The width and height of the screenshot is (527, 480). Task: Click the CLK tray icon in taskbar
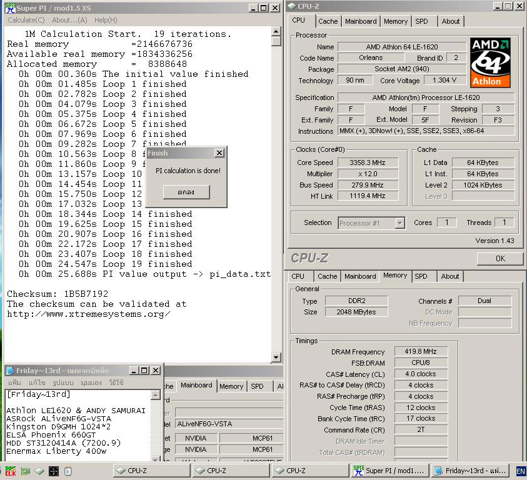click(11, 471)
